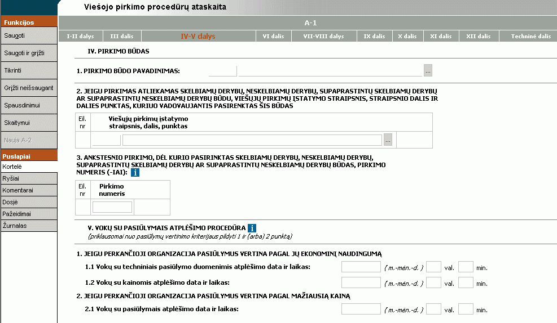This screenshot has width=557, height=323.
Task: Focus date field for 1.1 techniniais duomenimis
Action: (361, 267)
